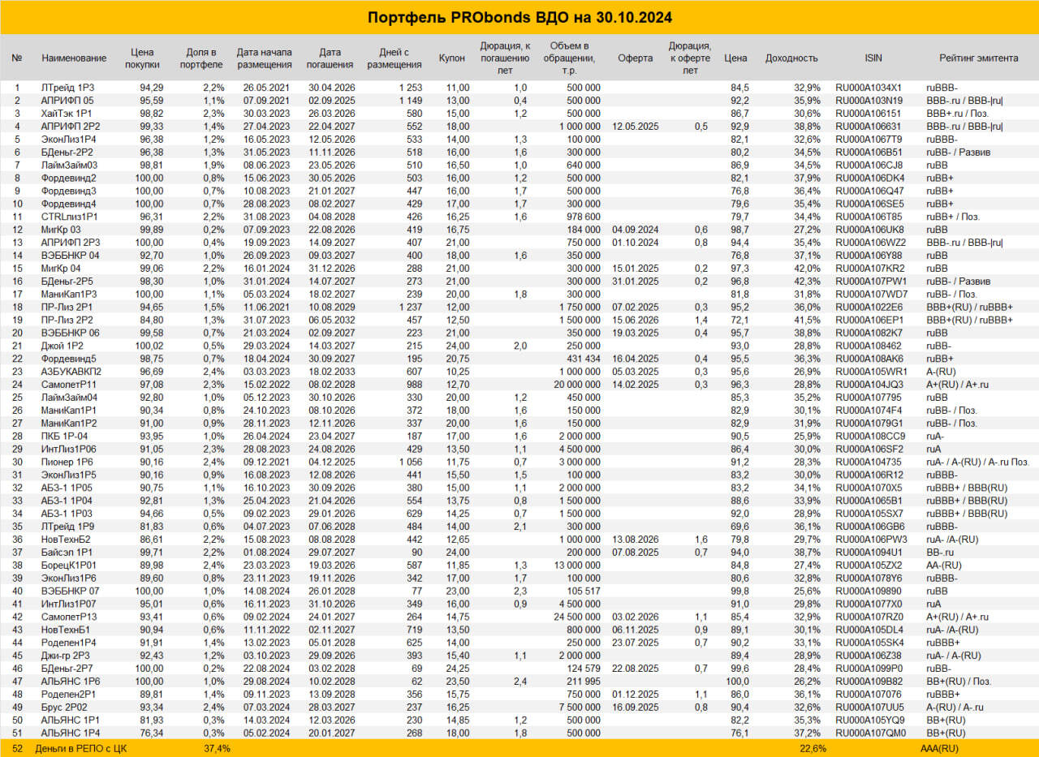Click ISIN code RU000A106T85
The width and height of the screenshot is (1039, 757).
pos(869,217)
